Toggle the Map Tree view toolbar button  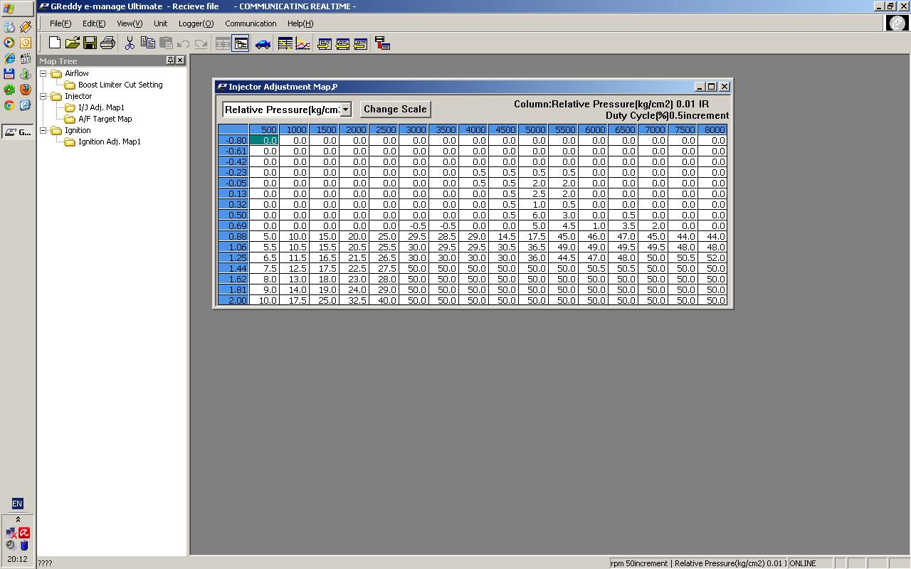point(241,44)
